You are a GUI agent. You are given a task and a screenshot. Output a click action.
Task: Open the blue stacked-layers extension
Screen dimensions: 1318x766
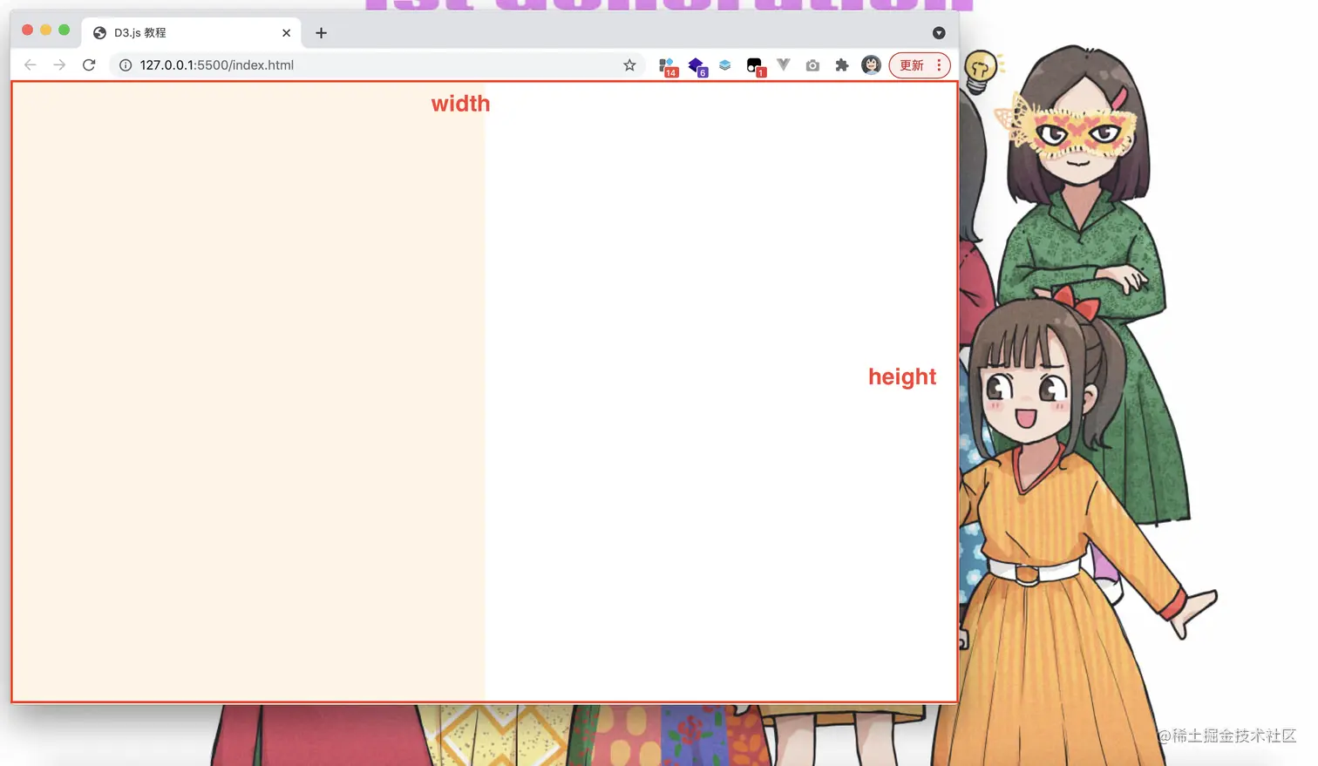(x=725, y=65)
